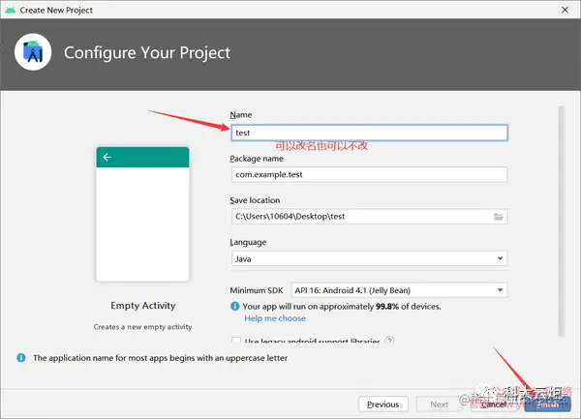Click the Save location label

255,200
